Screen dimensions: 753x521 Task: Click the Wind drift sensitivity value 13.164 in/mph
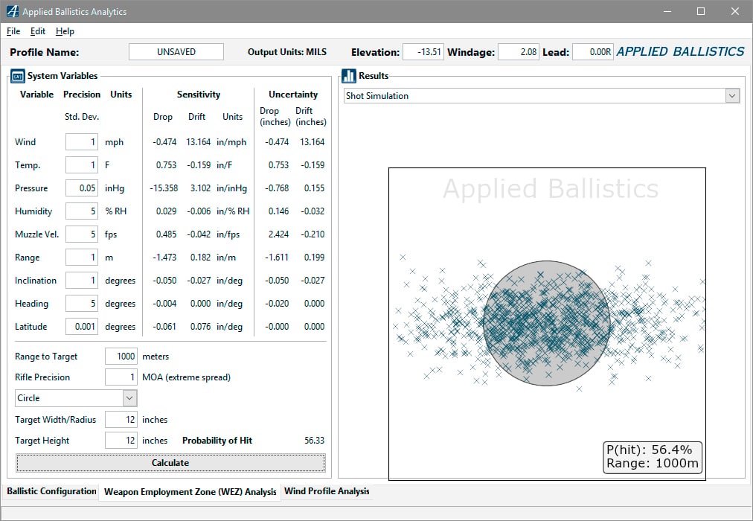(x=199, y=142)
